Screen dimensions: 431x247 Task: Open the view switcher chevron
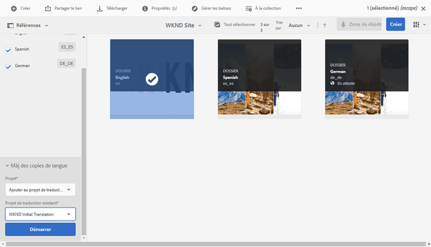click(x=425, y=25)
